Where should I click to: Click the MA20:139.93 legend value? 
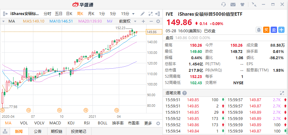[x=90, y=21]
